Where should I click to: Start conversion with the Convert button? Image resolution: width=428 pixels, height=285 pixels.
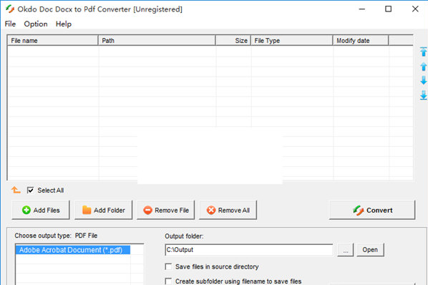tap(372, 210)
